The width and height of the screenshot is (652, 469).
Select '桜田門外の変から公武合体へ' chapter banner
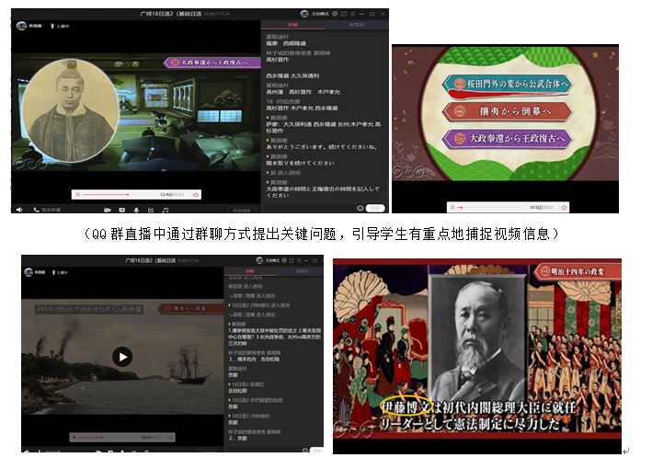504,84
